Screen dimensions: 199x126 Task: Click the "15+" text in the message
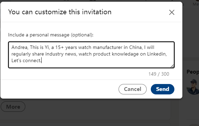pyautogui.click(x=59, y=47)
